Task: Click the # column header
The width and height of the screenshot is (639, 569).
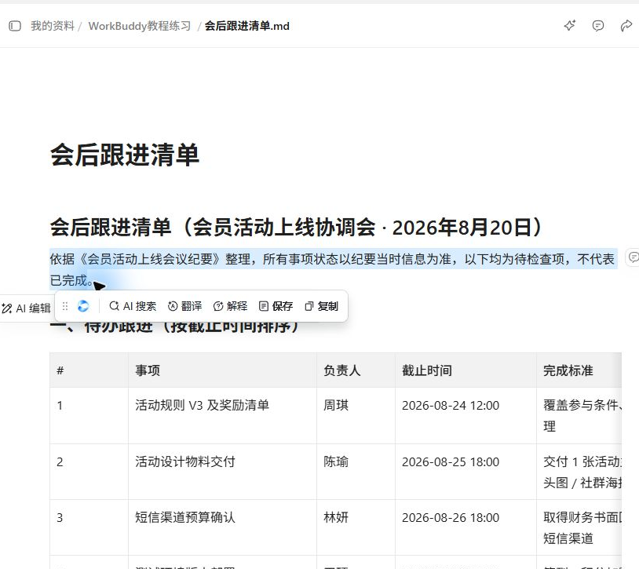Action: coord(89,370)
